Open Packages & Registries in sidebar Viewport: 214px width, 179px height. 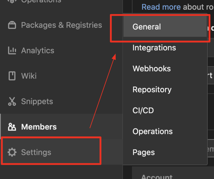62,25
